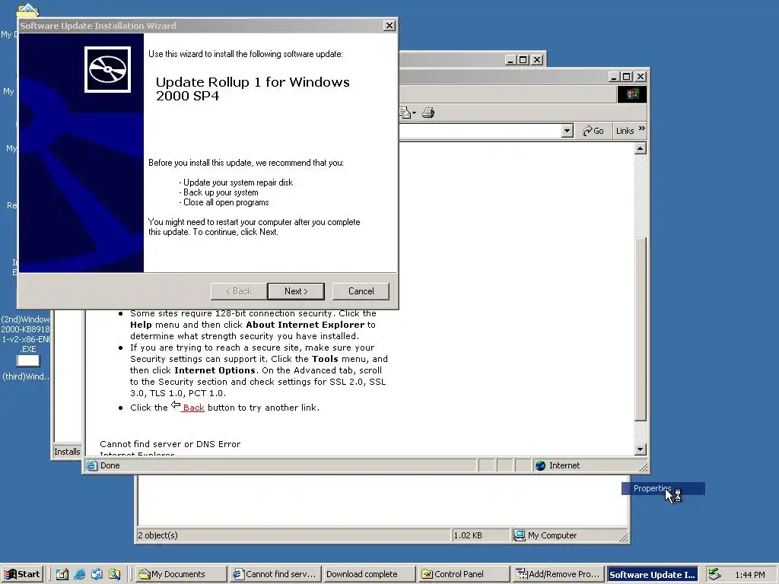Click the Internet Explorer scroll down arrow
Image resolution: width=779 pixels, height=584 pixels.
tap(641, 449)
